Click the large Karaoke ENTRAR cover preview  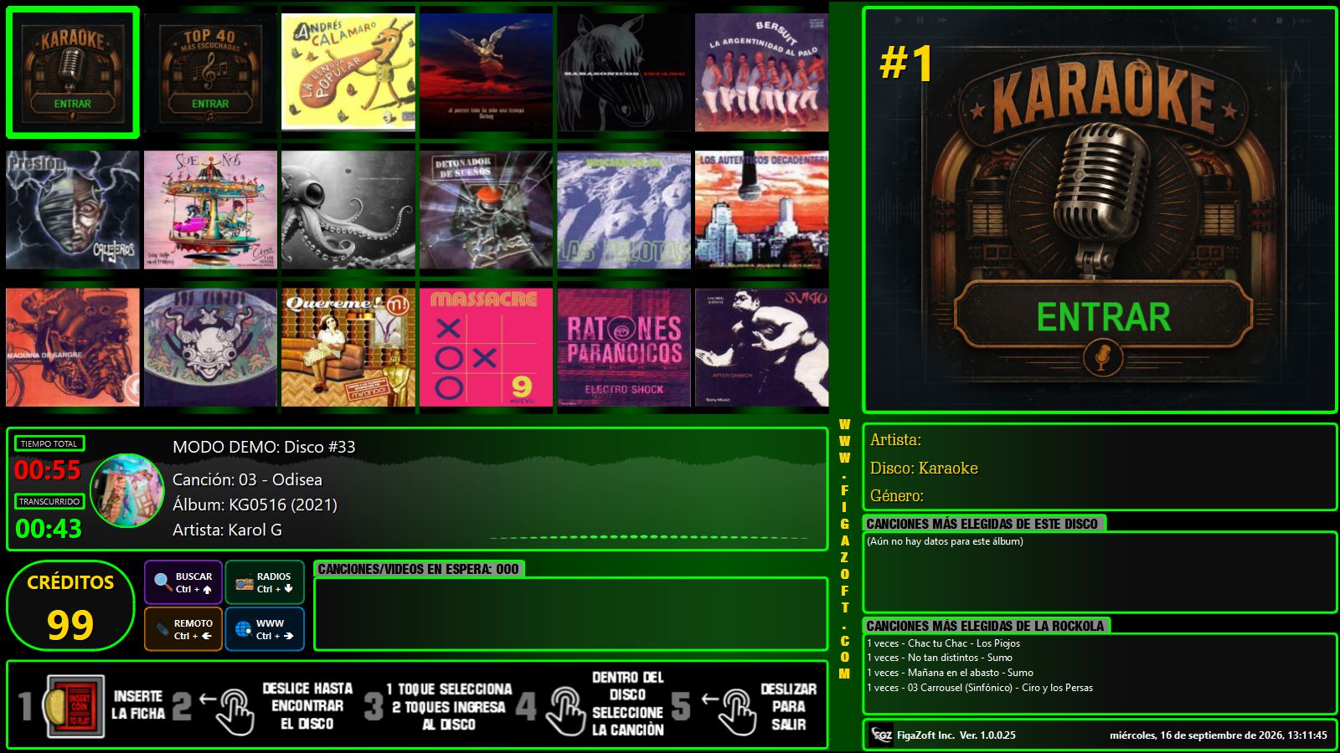point(1100,210)
